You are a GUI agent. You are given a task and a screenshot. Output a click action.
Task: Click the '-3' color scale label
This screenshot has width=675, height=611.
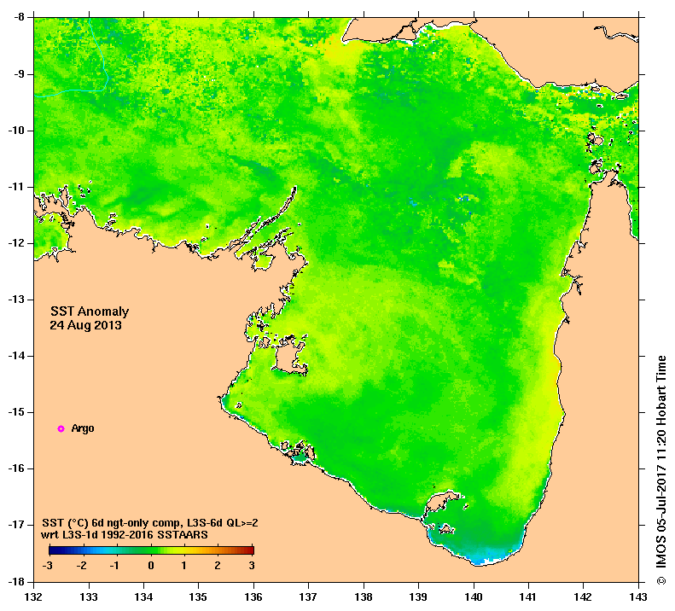[47, 566]
